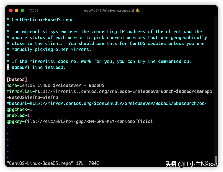Select the enabled=1 setting line
This screenshot has height=172, width=223.
pos(18,115)
